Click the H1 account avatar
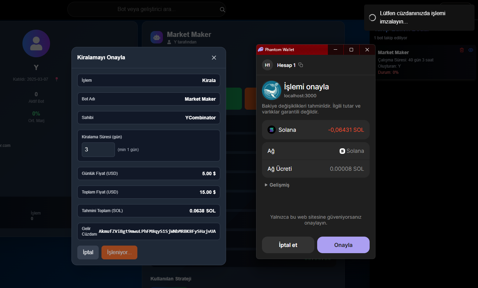The width and height of the screenshot is (478, 288). [x=267, y=65]
